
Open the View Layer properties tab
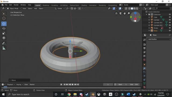[145, 52]
